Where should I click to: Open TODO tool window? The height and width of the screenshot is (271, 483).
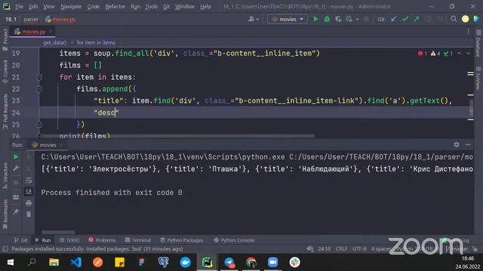click(69, 240)
